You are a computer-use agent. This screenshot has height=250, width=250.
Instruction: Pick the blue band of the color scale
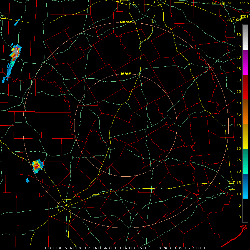click(x=245, y=186)
